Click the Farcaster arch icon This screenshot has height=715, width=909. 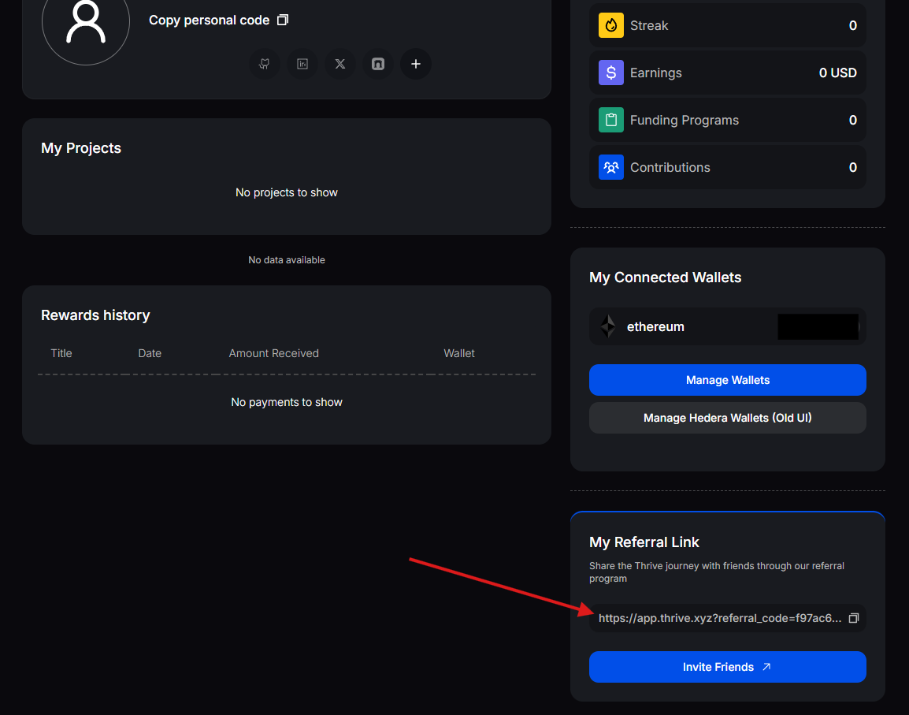tap(378, 64)
